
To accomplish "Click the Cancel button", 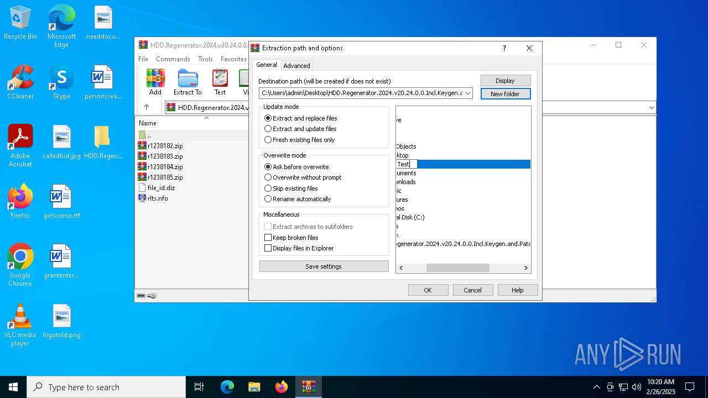I will click(x=473, y=290).
